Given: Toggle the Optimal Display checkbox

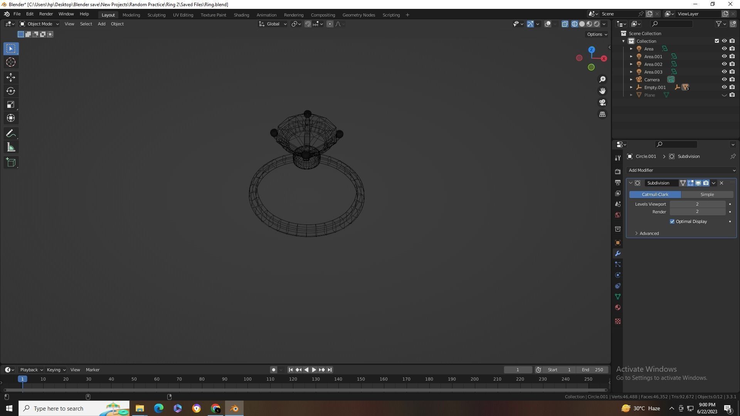Looking at the screenshot, I should pyautogui.click(x=672, y=221).
